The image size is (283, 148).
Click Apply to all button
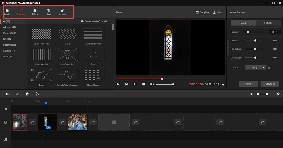pyautogui.click(x=270, y=84)
